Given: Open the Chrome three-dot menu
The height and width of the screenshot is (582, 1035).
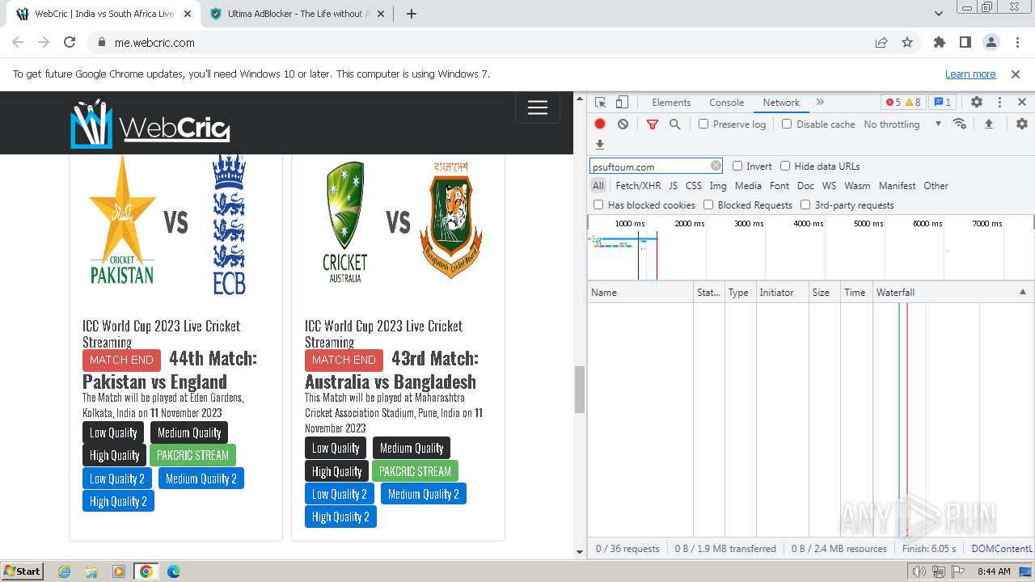Looking at the screenshot, I should pyautogui.click(x=1016, y=43).
